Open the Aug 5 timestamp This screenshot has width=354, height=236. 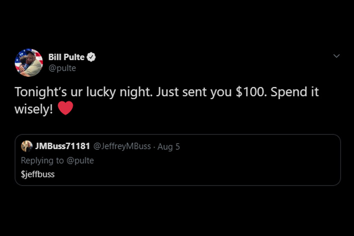[x=169, y=147]
